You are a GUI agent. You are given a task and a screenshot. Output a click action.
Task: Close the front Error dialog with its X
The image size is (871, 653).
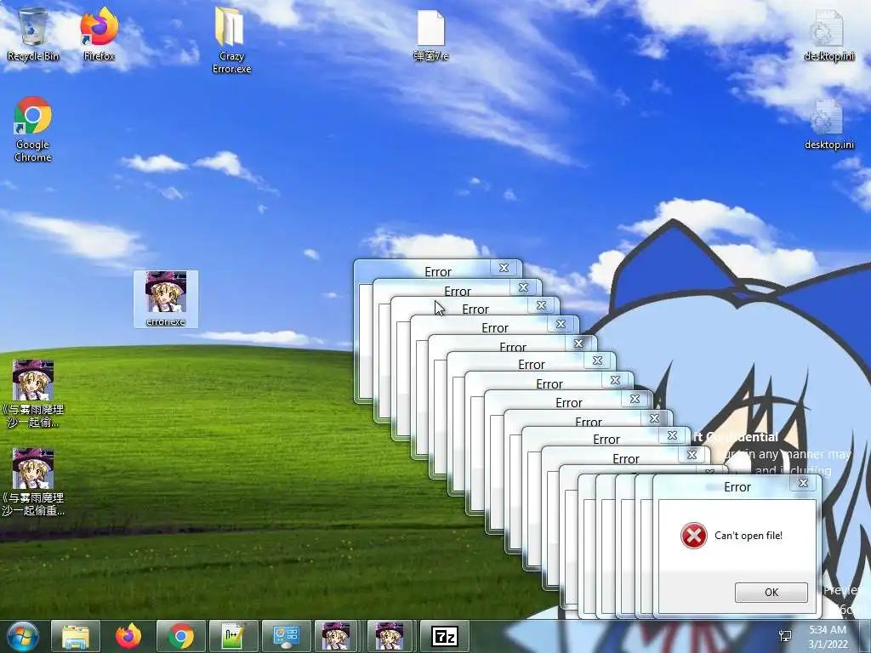[x=803, y=483]
